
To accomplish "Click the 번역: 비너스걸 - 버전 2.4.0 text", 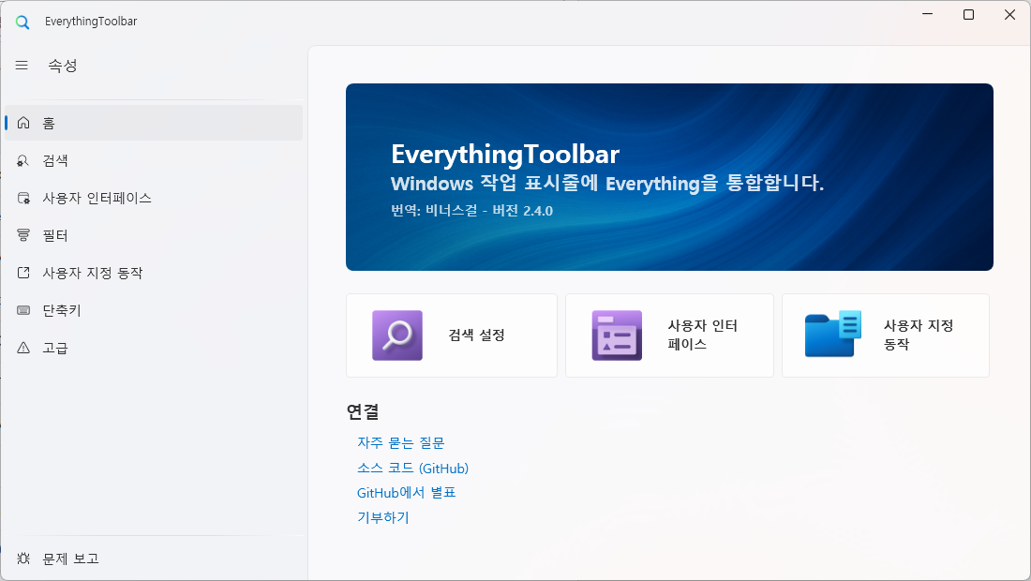I will 471,211.
